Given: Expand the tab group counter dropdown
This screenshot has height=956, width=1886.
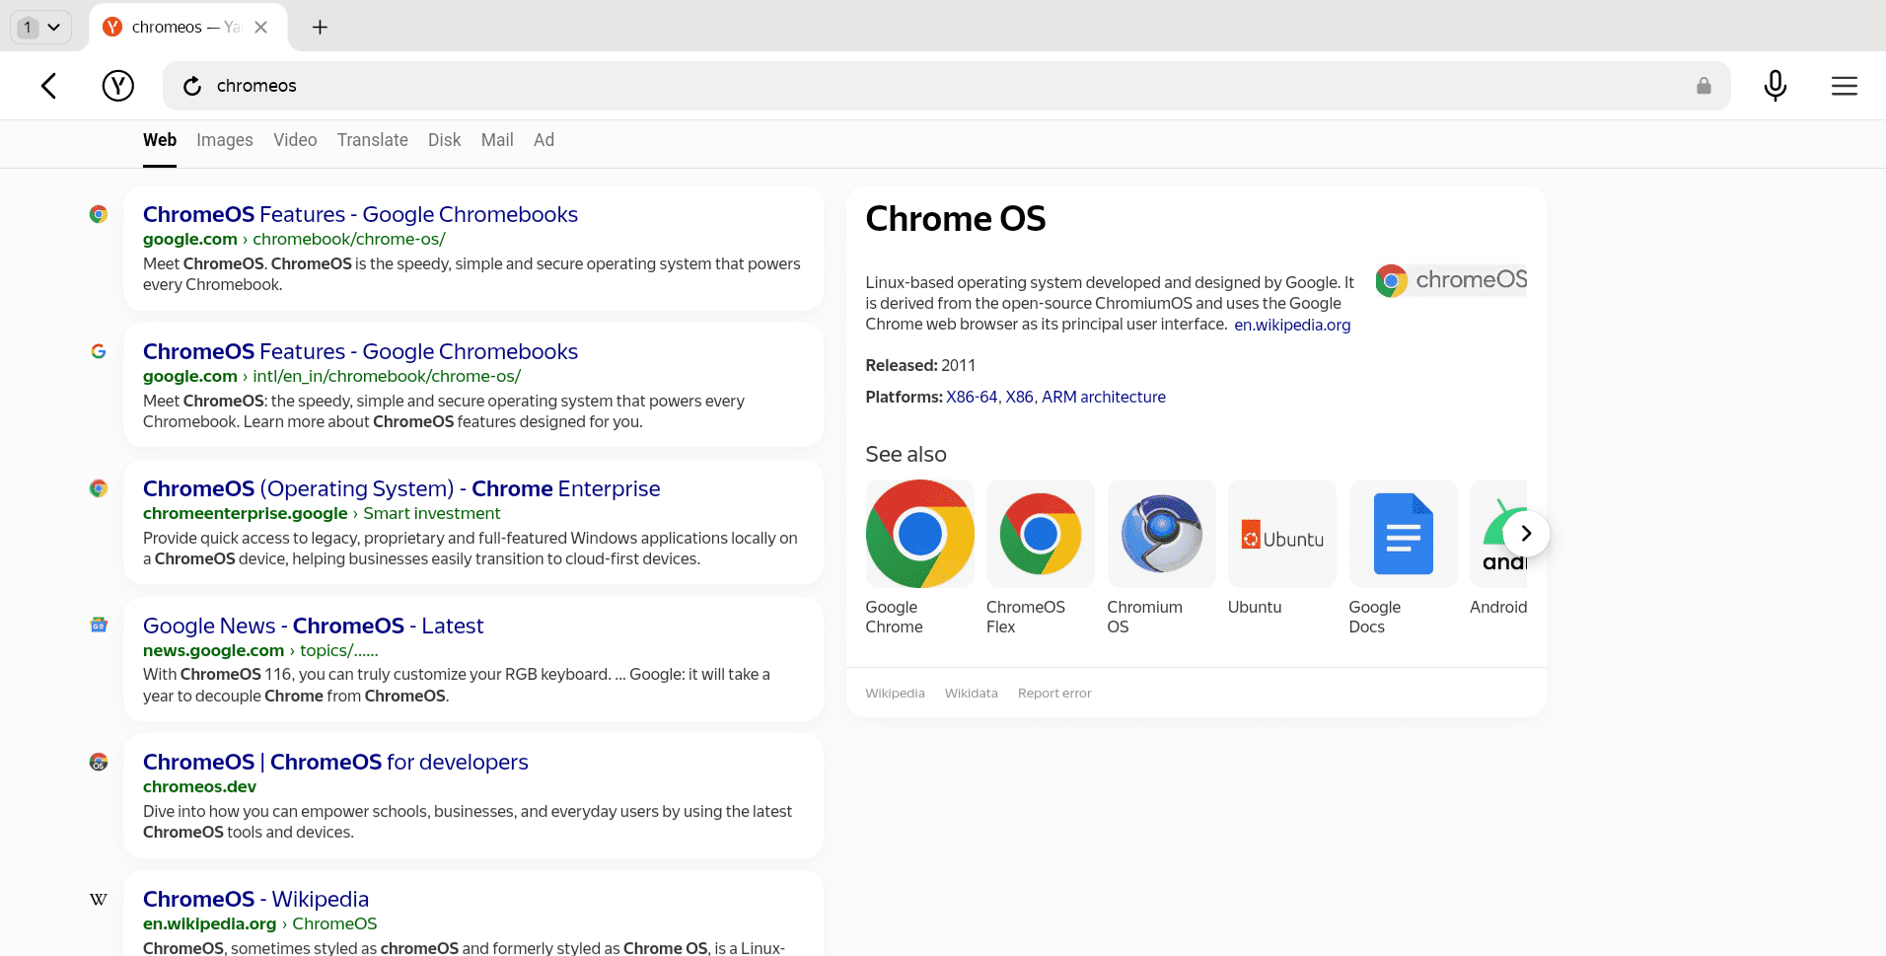Looking at the screenshot, I should click(40, 27).
